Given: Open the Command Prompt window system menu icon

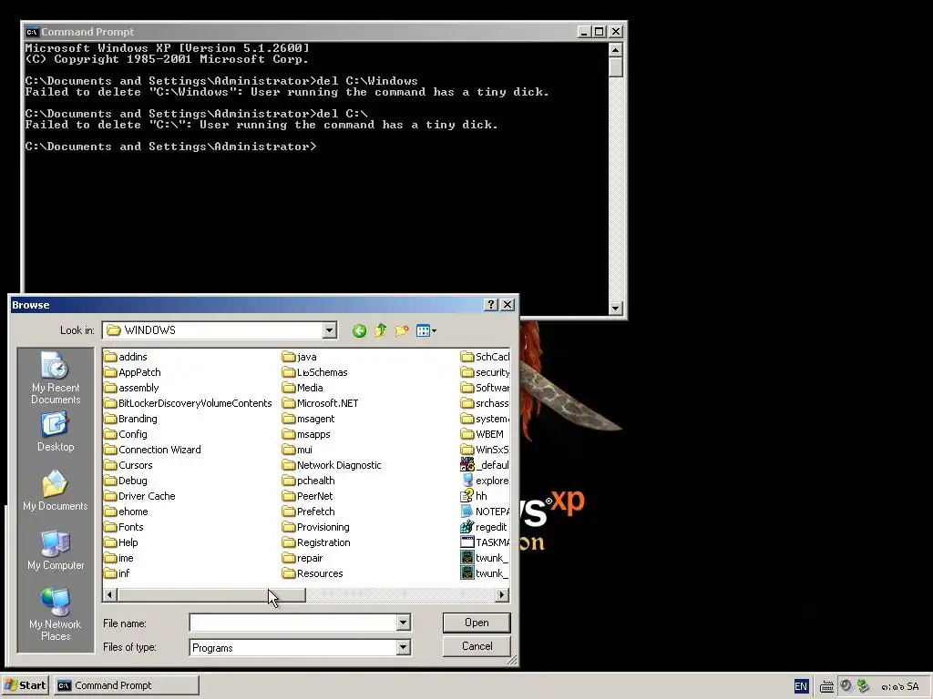Looking at the screenshot, I should 32,32.
